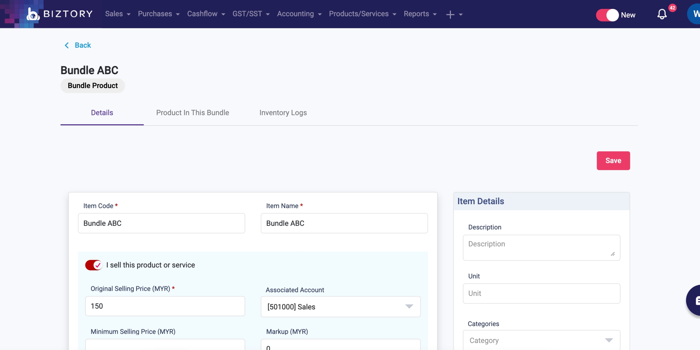Click the Original Selling Price field
Screen dimensions: 700x350
tap(165, 306)
